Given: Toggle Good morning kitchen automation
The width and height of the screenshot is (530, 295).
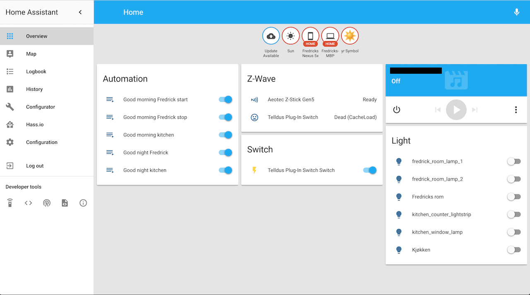Looking at the screenshot, I should pos(226,135).
